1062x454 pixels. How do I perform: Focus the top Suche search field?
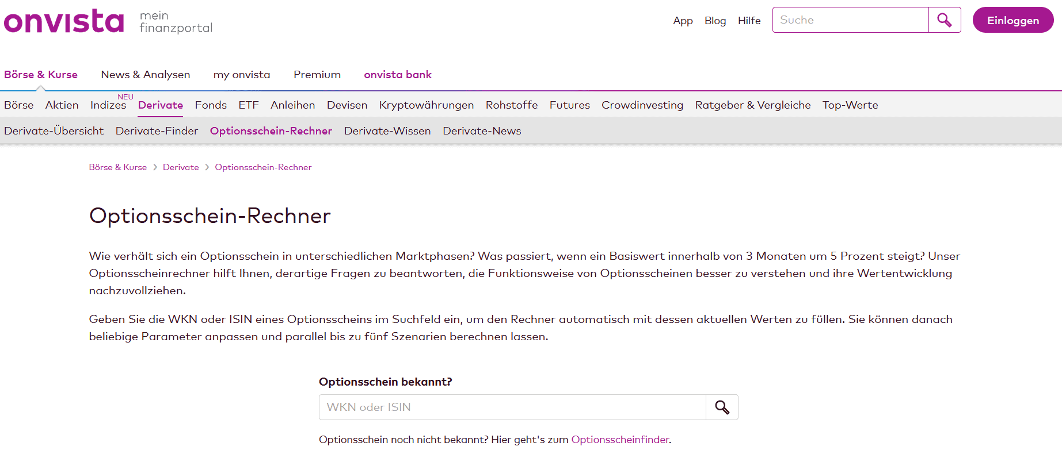(850, 20)
